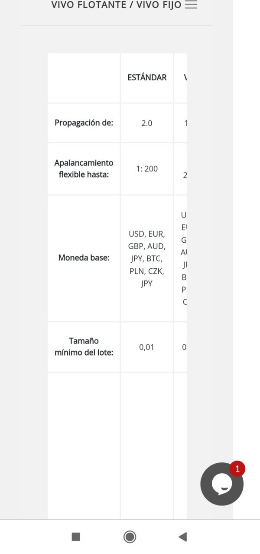Click the Propagación de row label

click(84, 123)
